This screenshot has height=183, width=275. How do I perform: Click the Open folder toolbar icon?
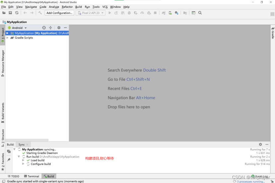coord(4,13)
